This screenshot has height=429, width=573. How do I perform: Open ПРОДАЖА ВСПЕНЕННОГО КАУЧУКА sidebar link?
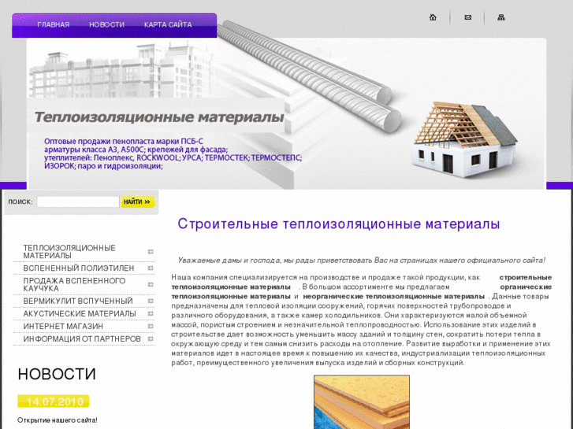tap(74, 285)
